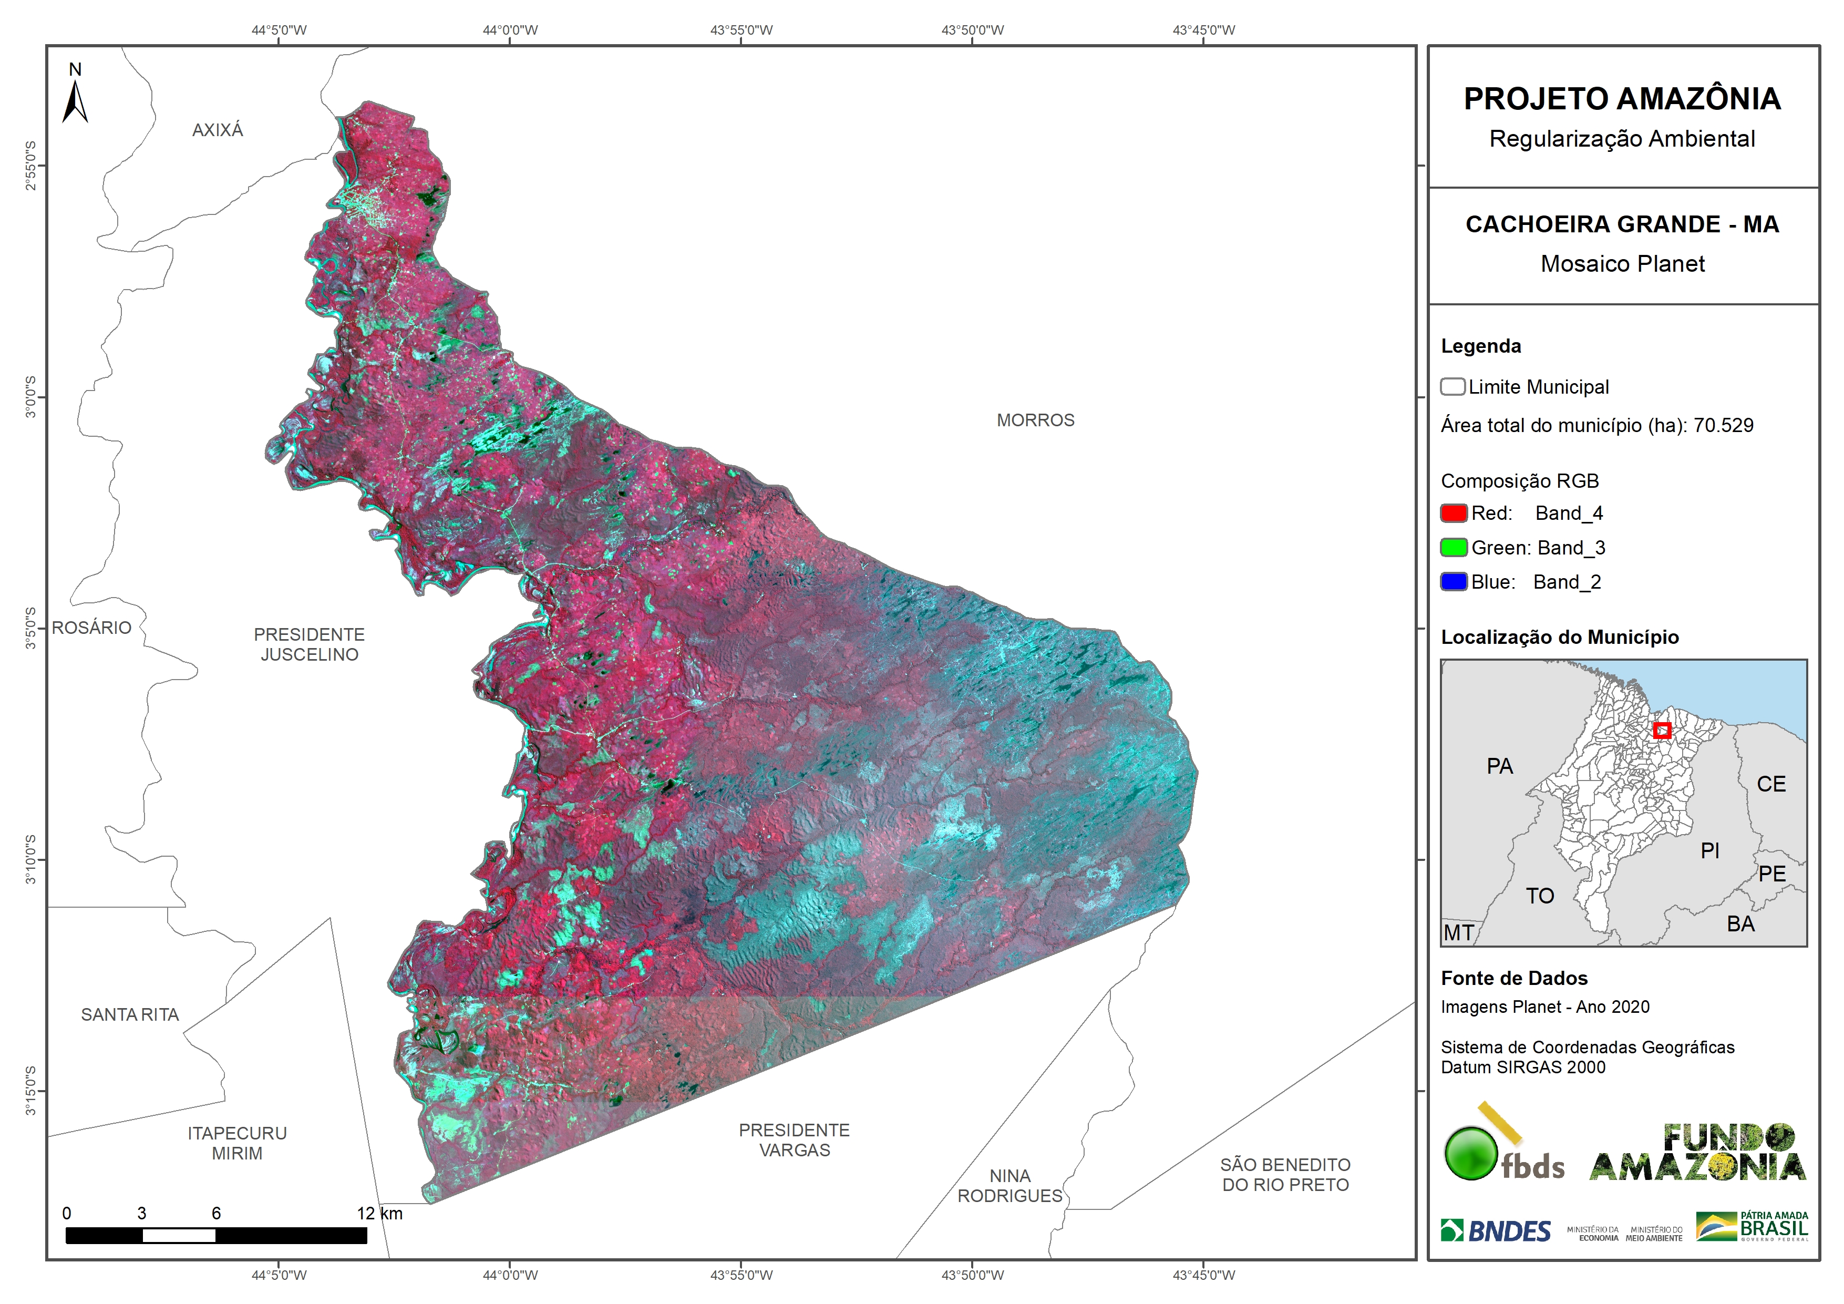The width and height of the screenshot is (1844, 1304).
Task: Click the AXIXÁ municipality label
Action: (x=217, y=130)
